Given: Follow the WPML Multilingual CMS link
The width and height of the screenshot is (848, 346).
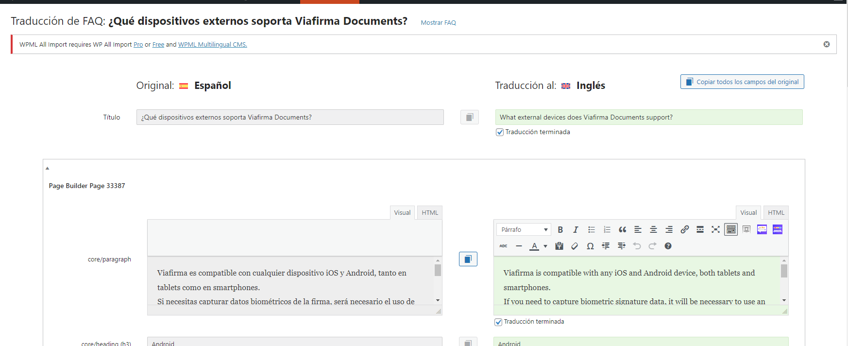Looking at the screenshot, I should coord(213,45).
